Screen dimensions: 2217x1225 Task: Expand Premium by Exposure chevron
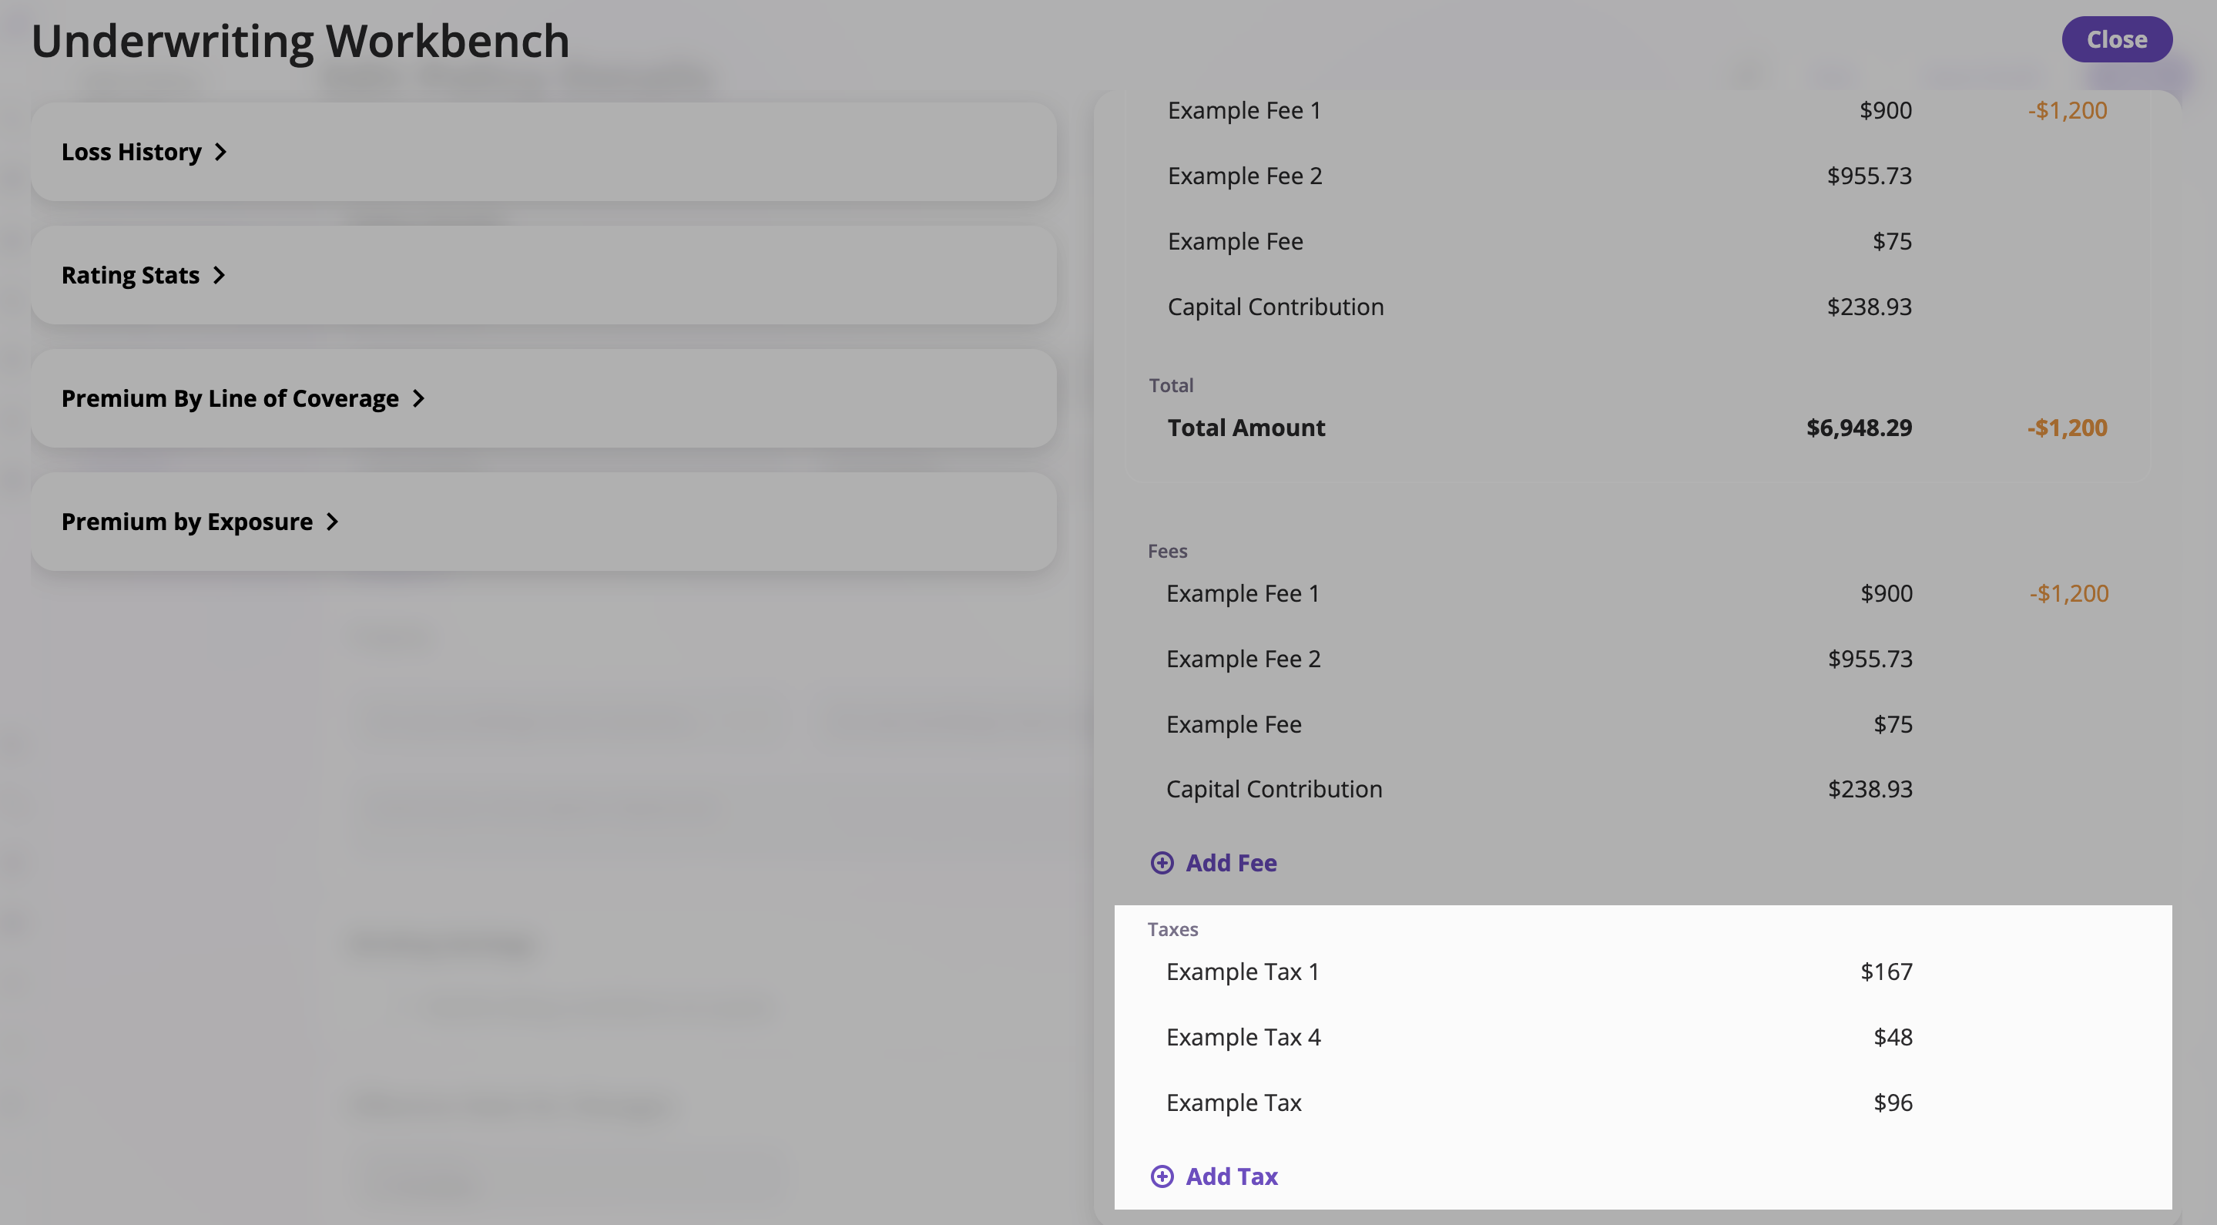pyautogui.click(x=332, y=522)
